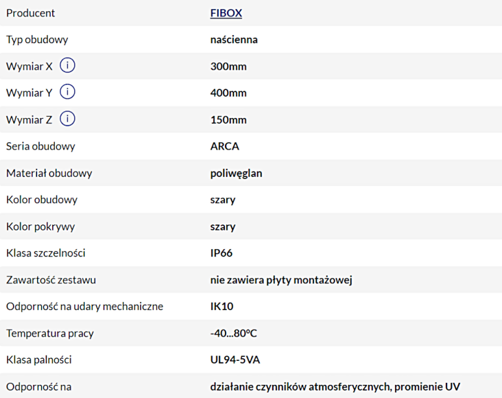
Task: Click the 'działanie czynników atmosferycznych' resistance text
Action: (300, 386)
